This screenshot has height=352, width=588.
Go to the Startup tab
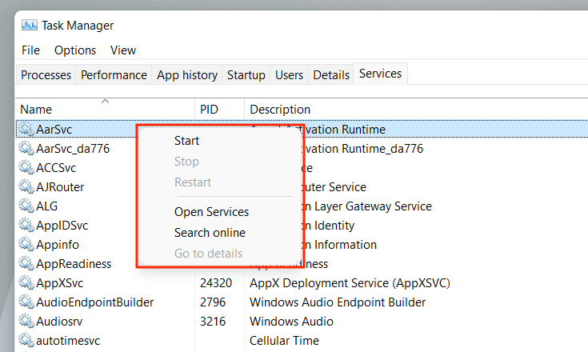pos(246,75)
